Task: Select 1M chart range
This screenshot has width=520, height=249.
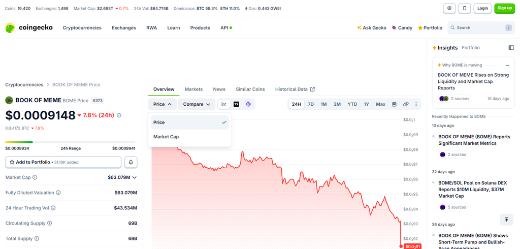Action: 323,104
